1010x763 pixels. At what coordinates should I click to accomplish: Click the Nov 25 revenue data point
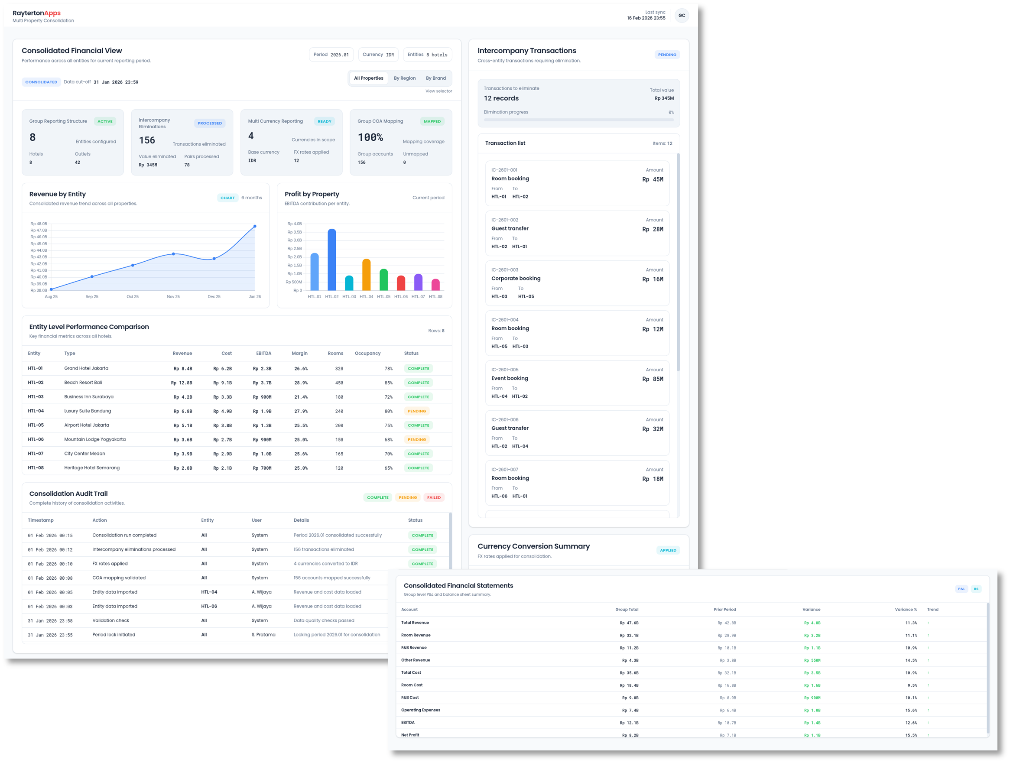tap(173, 254)
